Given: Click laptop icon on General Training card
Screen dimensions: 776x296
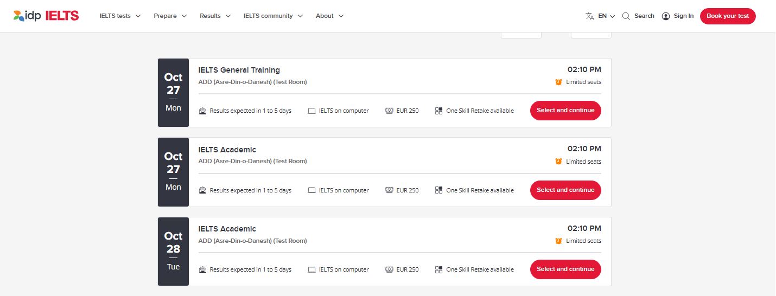Looking at the screenshot, I should (x=311, y=111).
